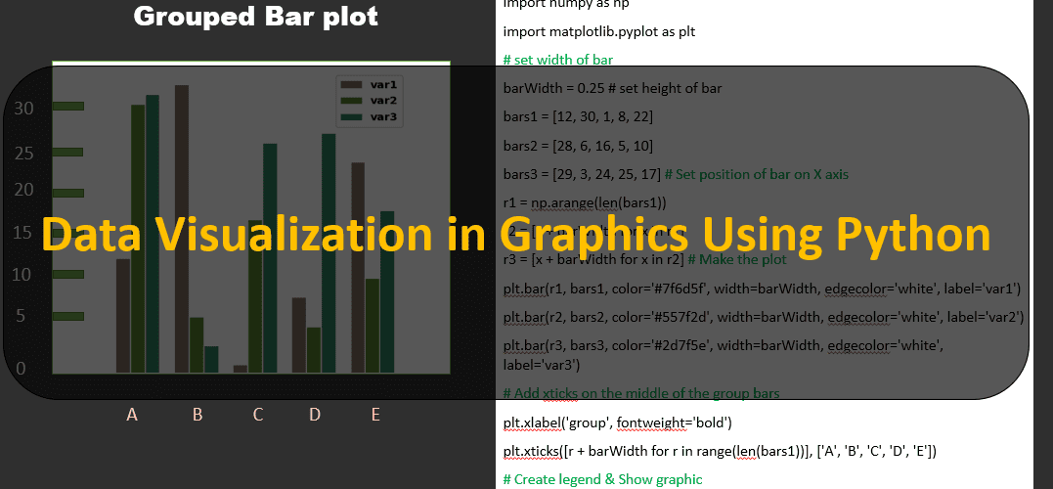Click the "bars3 = [29, 3, 24, 25, 17]" code
Screen dimensions: 1053x489
(x=582, y=175)
